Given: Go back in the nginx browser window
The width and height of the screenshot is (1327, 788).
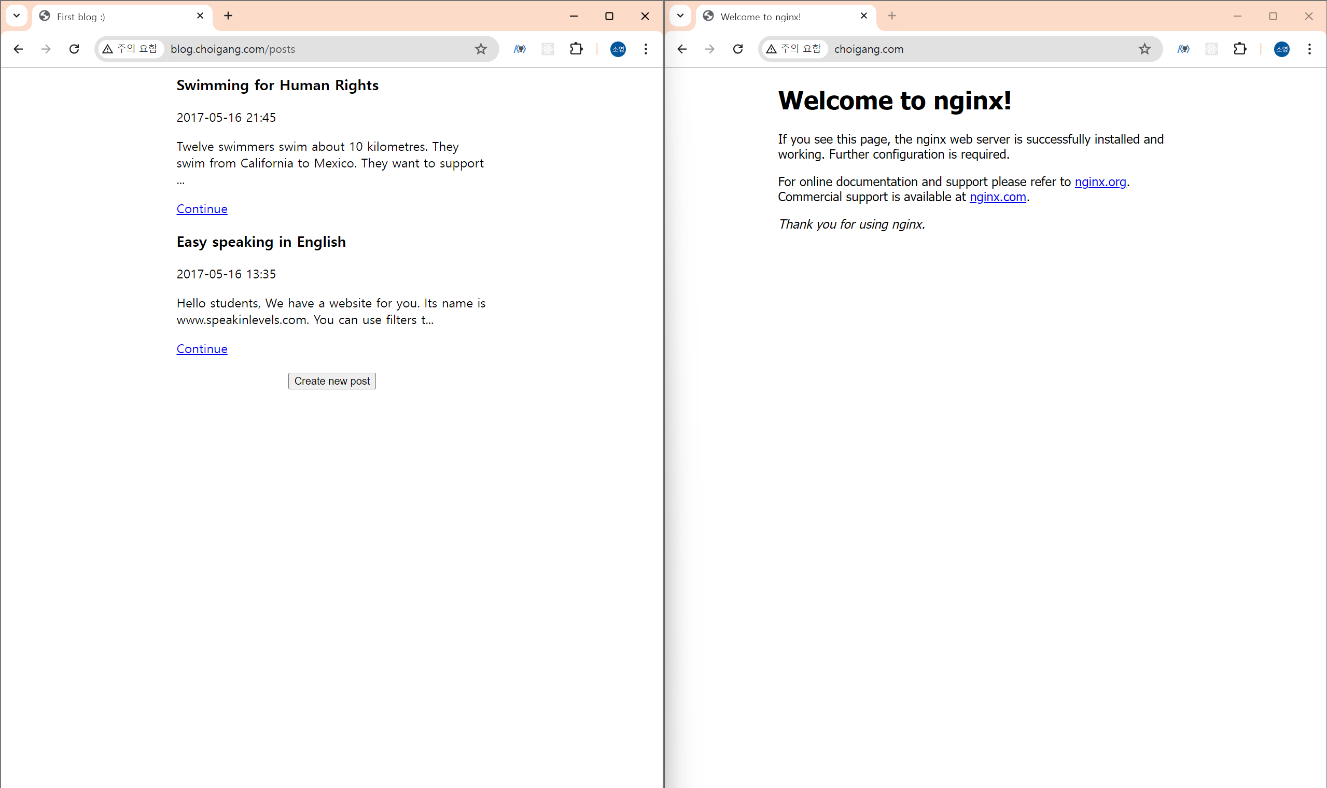Looking at the screenshot, I should point(682,49).
